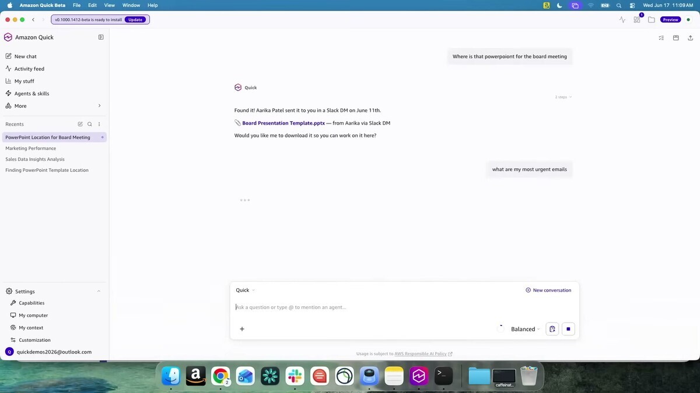Search recents with magnifier icon
The height and width of the screenshot is (393, 700).
[x=90, y=124]
